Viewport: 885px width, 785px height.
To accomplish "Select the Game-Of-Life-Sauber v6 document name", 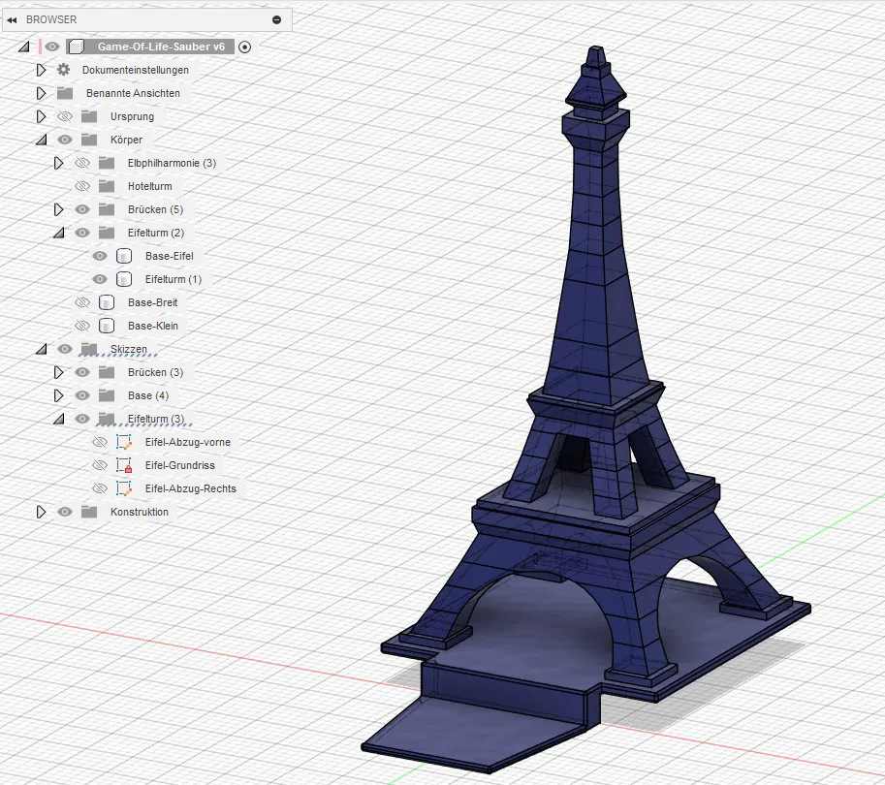I will click(x=161, y=47).
